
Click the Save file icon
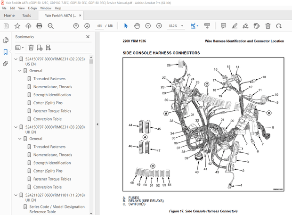pyautogui.click(x=6, y=26)
